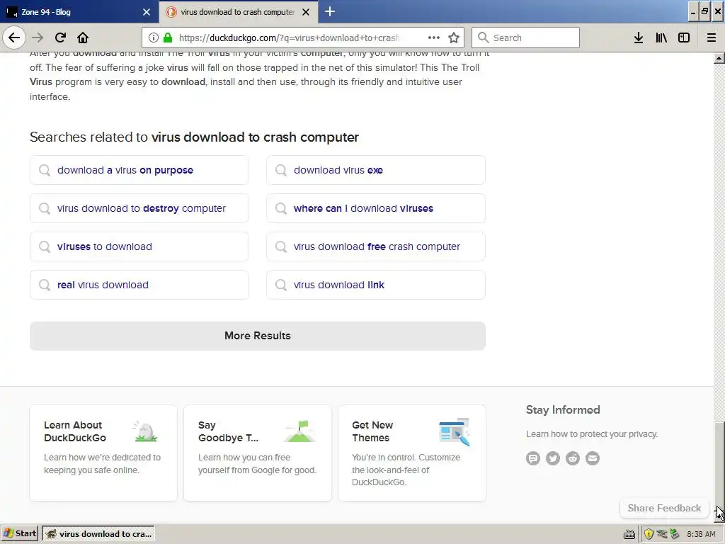Click 'Learn how to protect your privacy.' text

(592, 434)
